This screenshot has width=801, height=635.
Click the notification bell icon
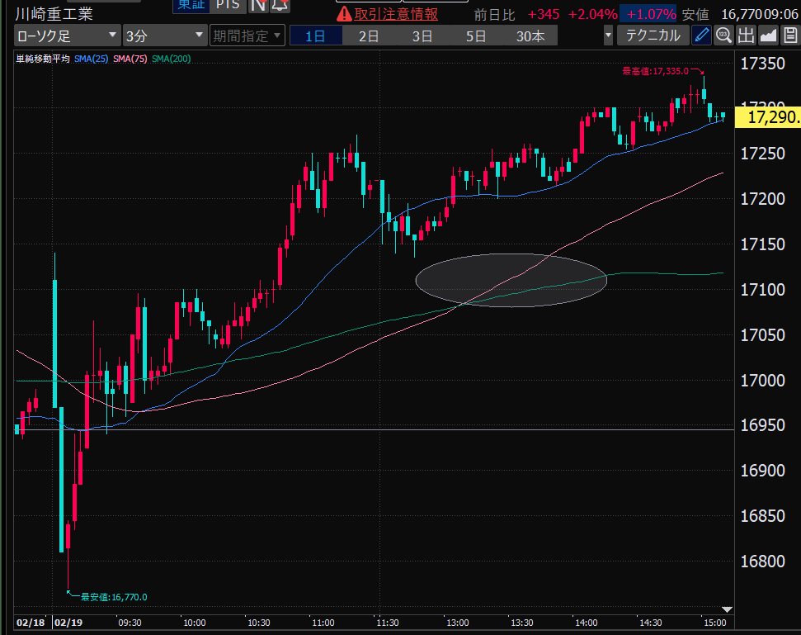(280, 5)
